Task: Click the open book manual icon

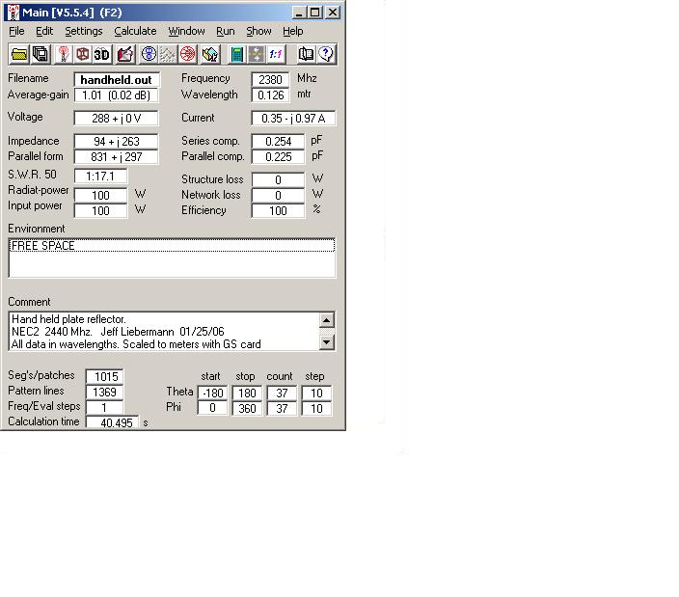Action: point(306,54)
